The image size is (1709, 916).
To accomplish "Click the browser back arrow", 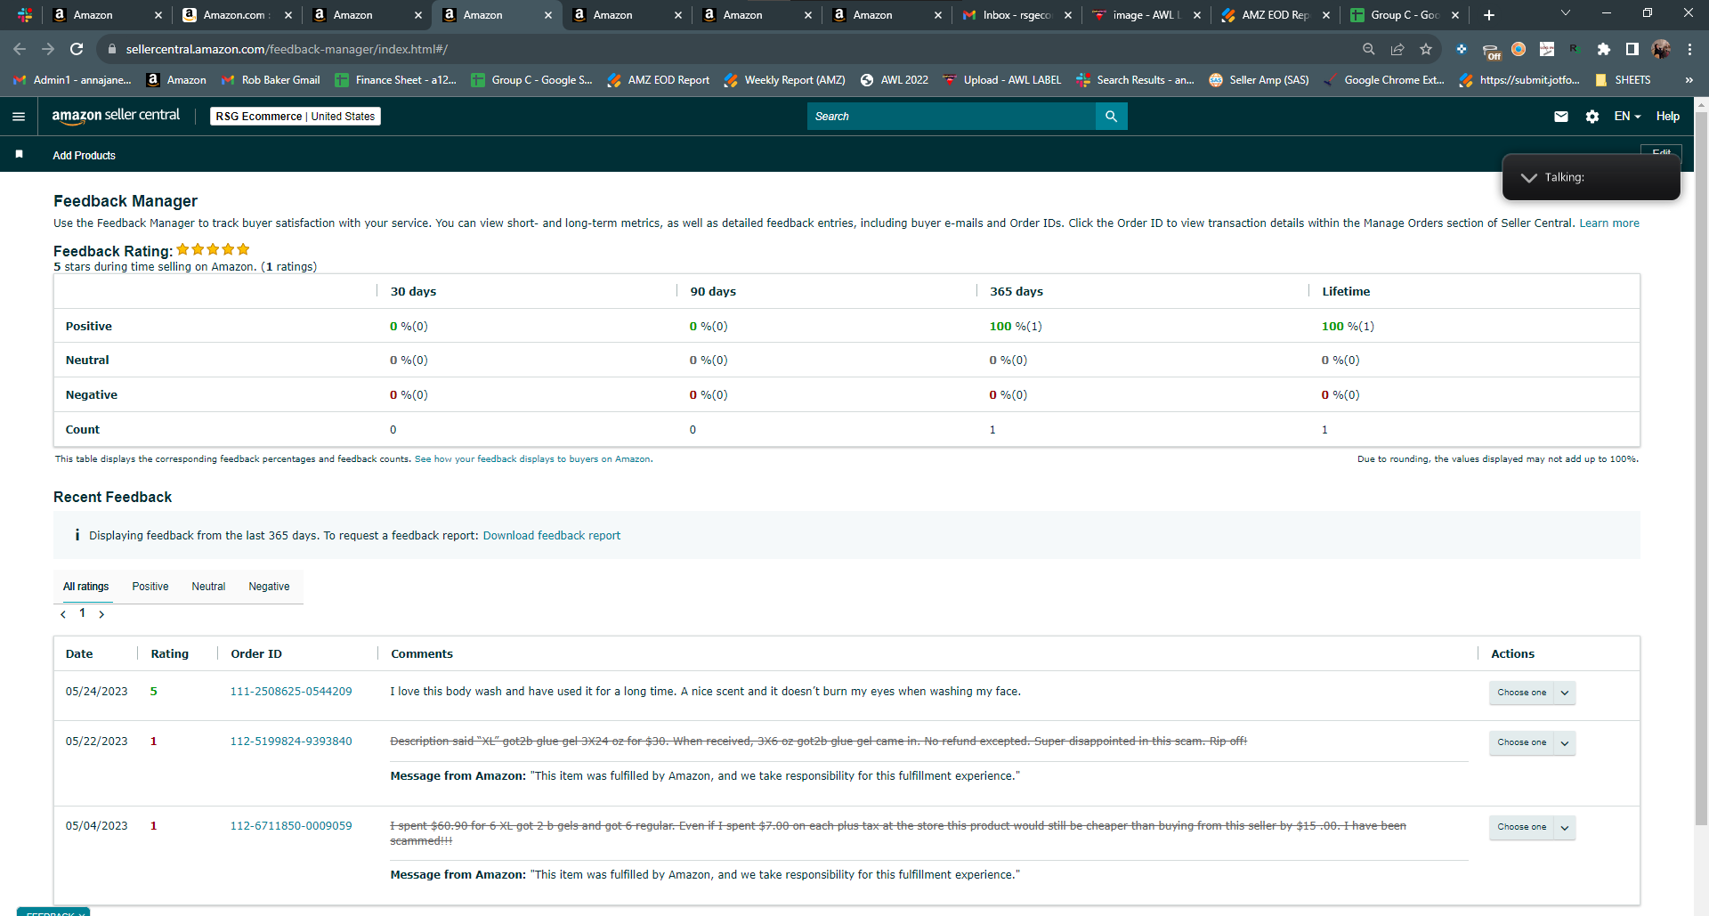I will click(x=20, y=50).
